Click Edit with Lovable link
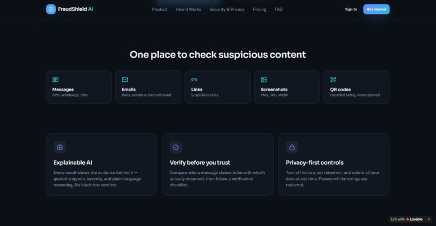The height and width of the screenshot is (226, 436). (x=407, y=219)
